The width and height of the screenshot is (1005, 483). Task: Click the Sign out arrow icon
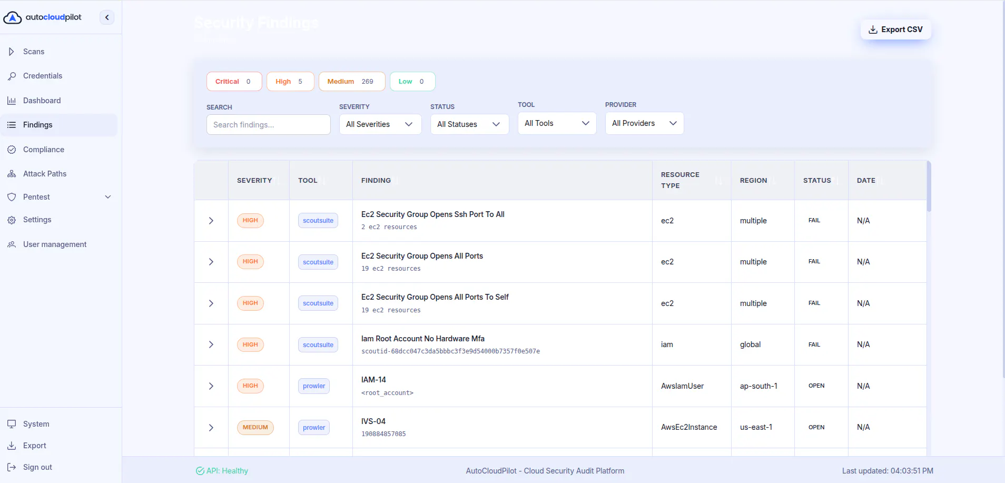12,467
